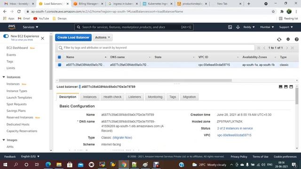Open Chrome menu three dots
The width and height of the screenshot is (301, 169).
tap(296, 11)
